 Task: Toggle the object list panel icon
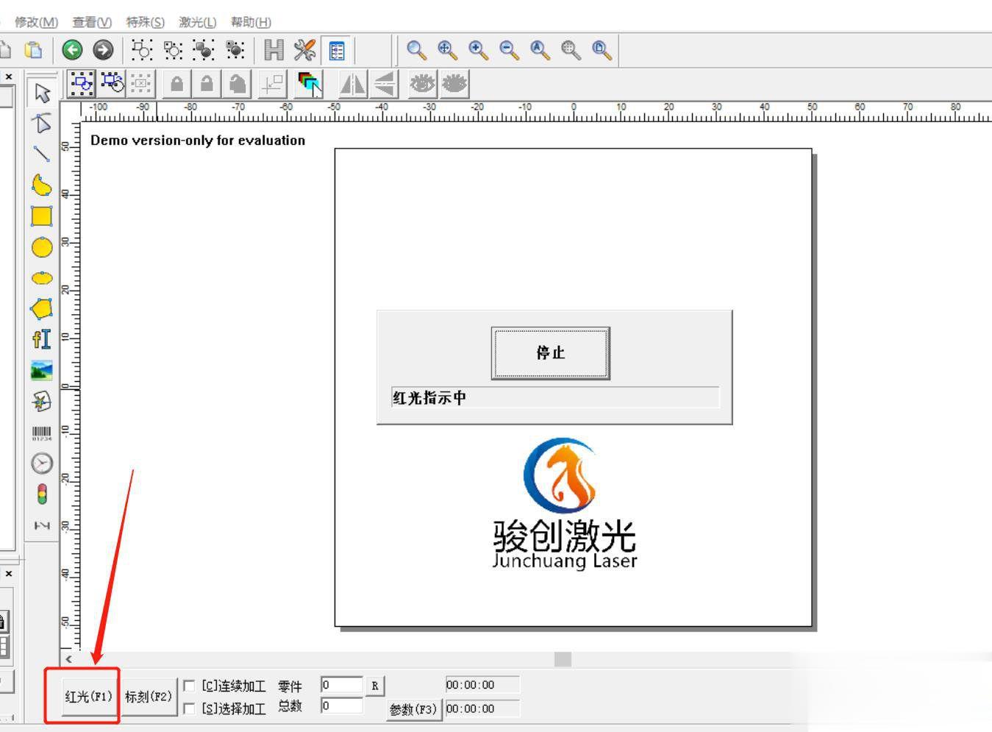[x=336, y=50]
